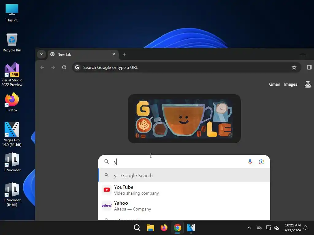Select the Yahoo suggestion
Viewport: 314px width, 235px height.
(x=184, y=206)
